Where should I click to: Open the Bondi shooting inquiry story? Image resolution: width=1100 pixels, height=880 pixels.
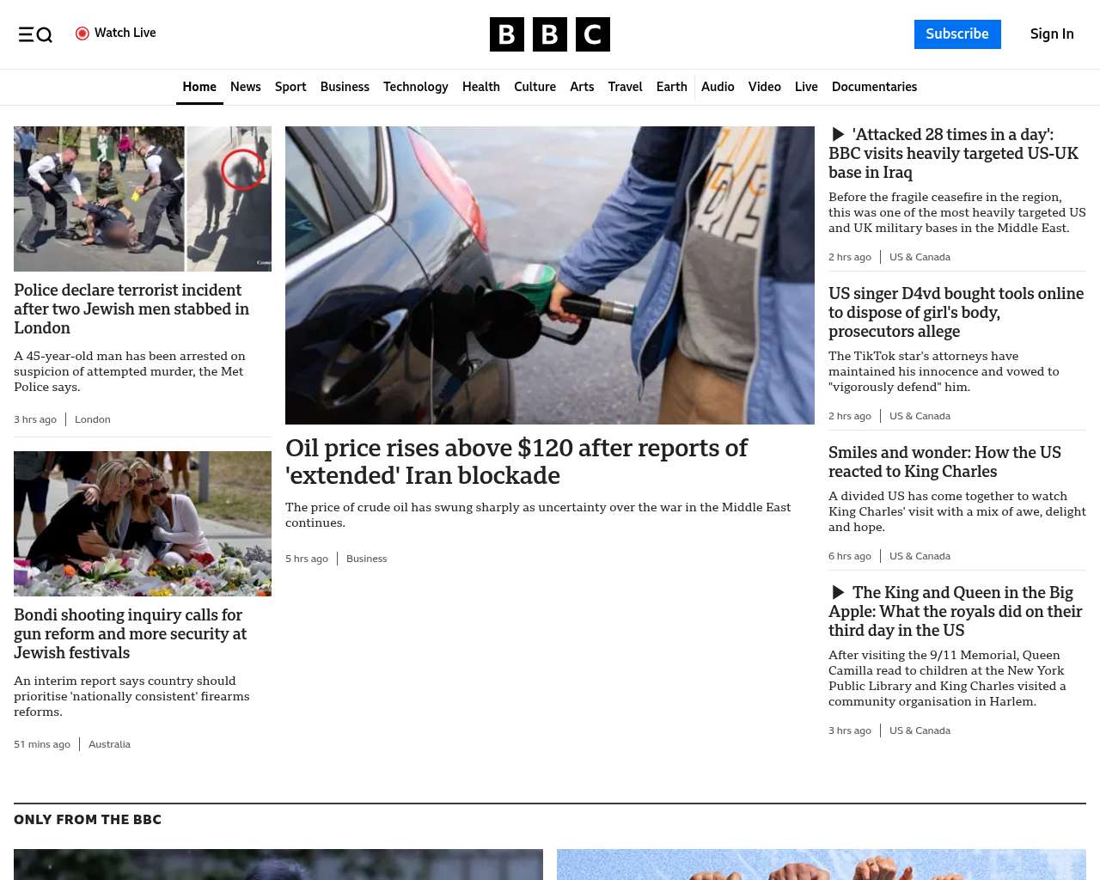click(130, 633)
